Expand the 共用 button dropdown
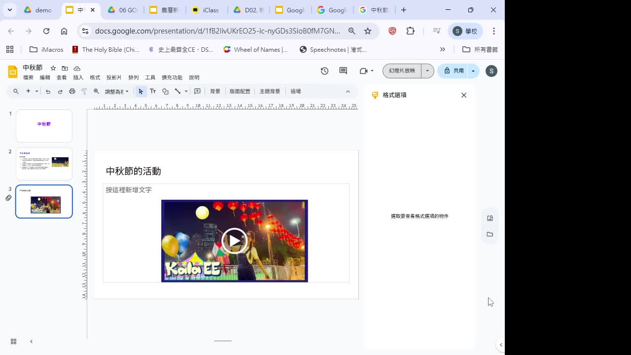 [473, 71]
